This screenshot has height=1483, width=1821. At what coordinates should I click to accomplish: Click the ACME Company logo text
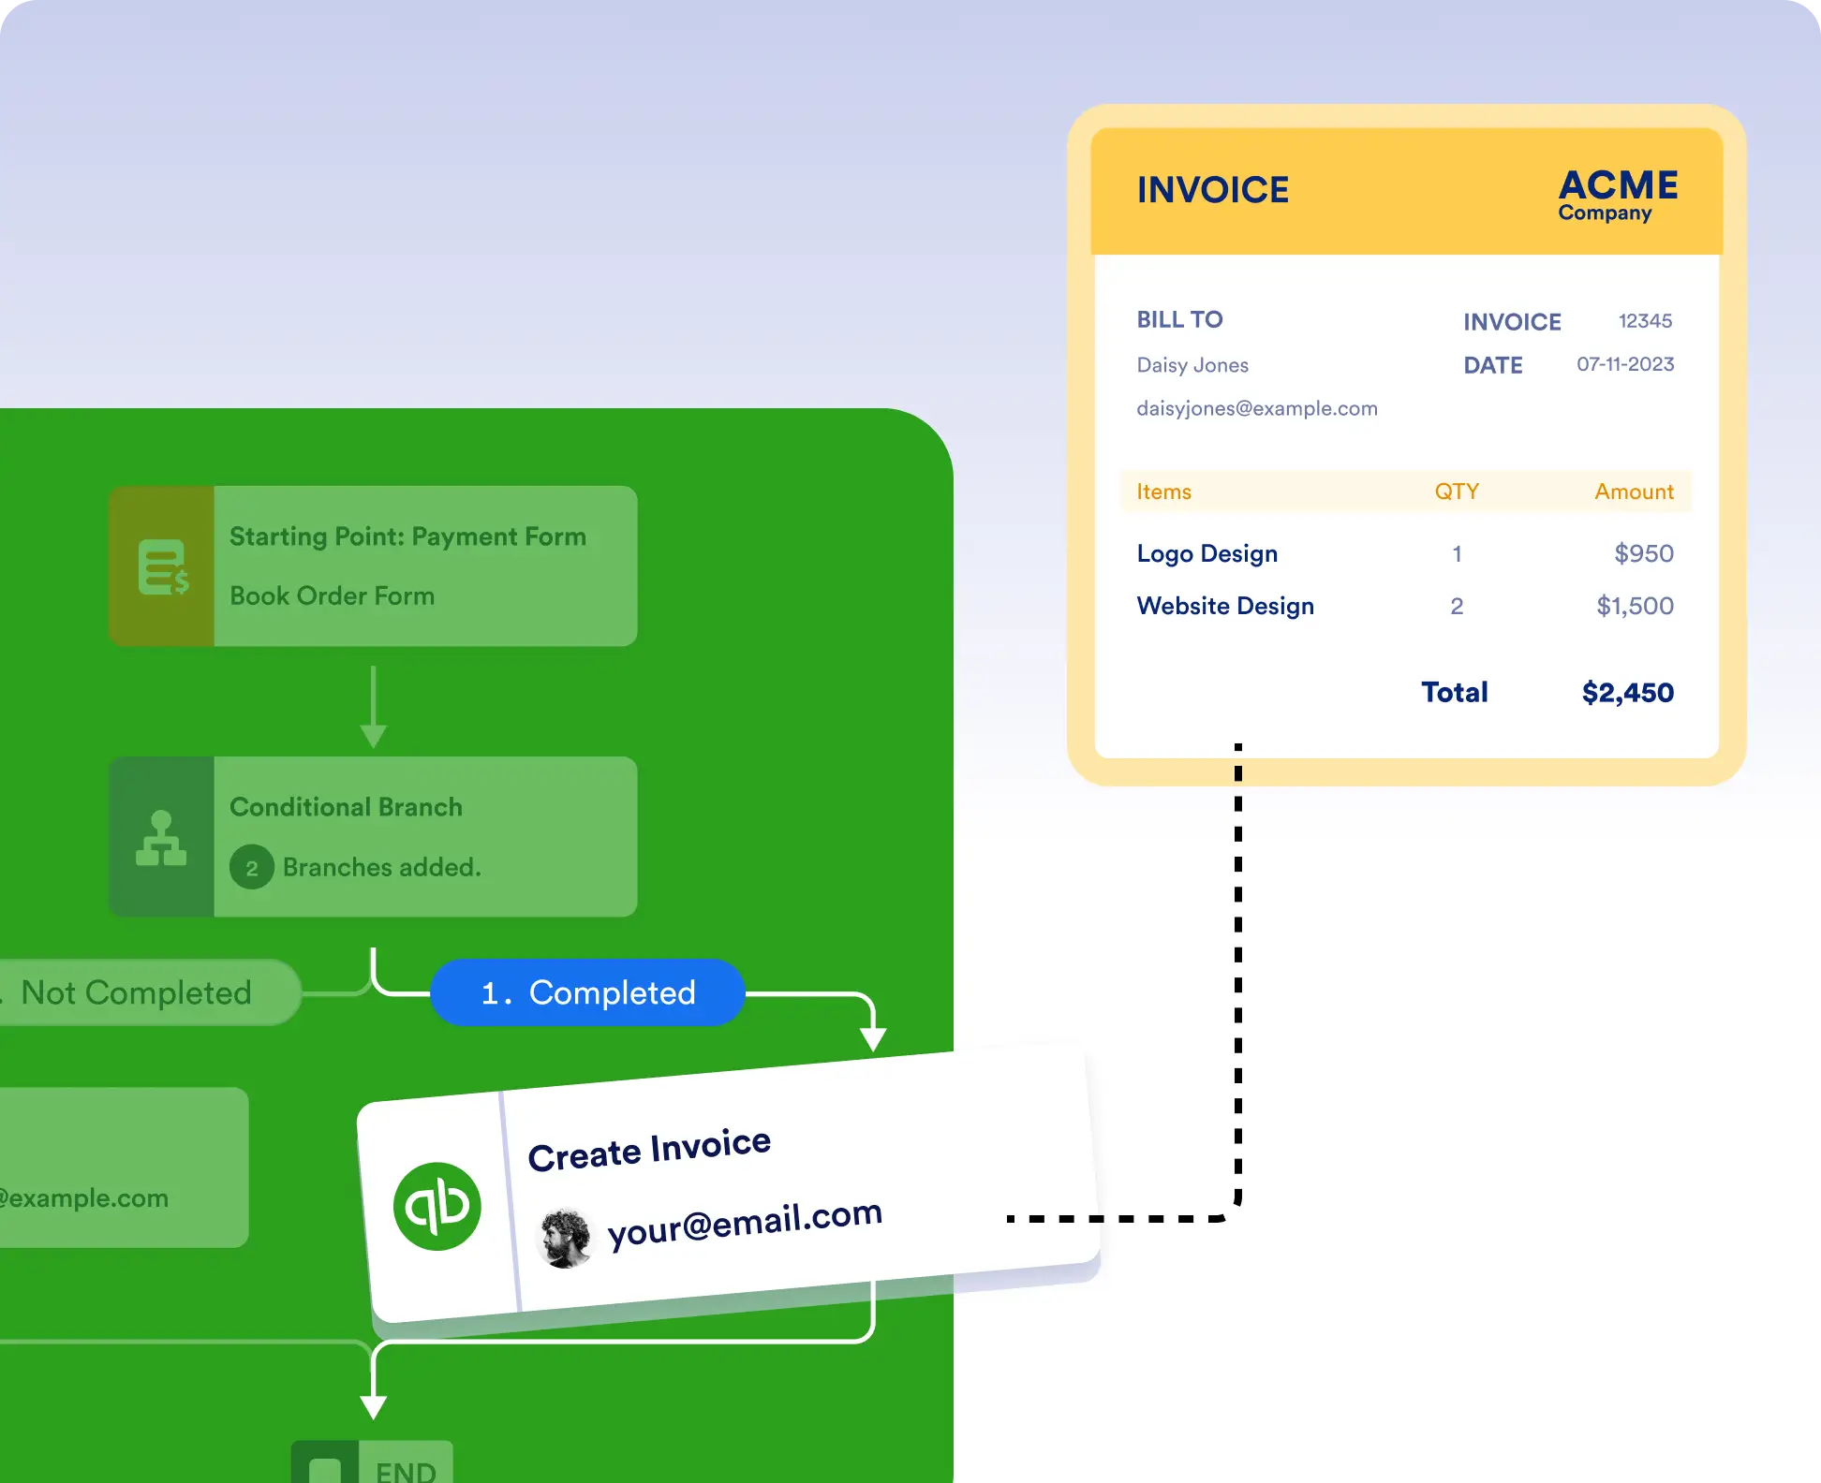point(1618,195)
